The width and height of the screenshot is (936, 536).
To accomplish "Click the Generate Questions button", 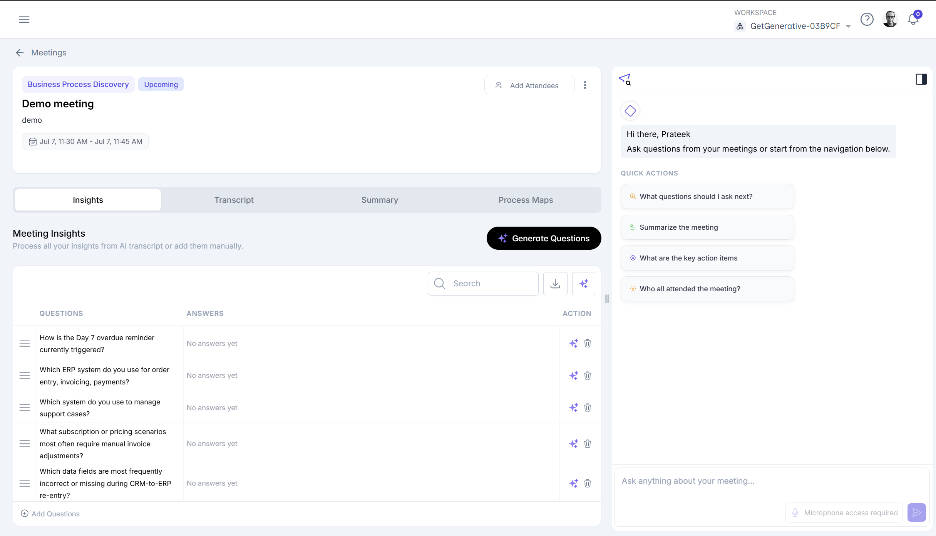I will click(544, 238).
